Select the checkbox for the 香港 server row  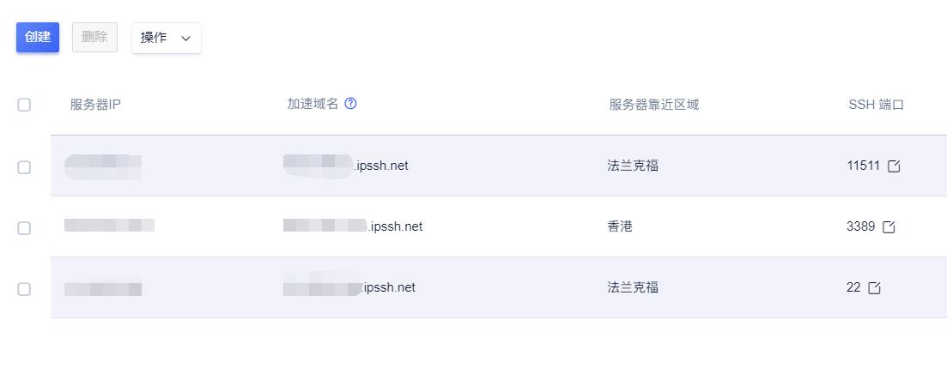(x=24, y=228)
